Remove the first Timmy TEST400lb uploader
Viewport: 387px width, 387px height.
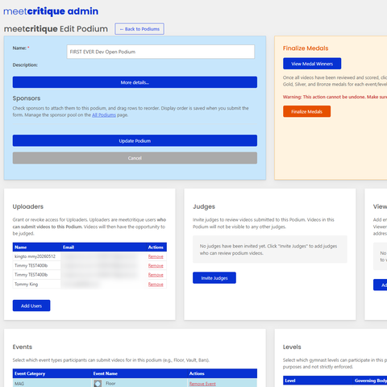(x=156, y=266)
